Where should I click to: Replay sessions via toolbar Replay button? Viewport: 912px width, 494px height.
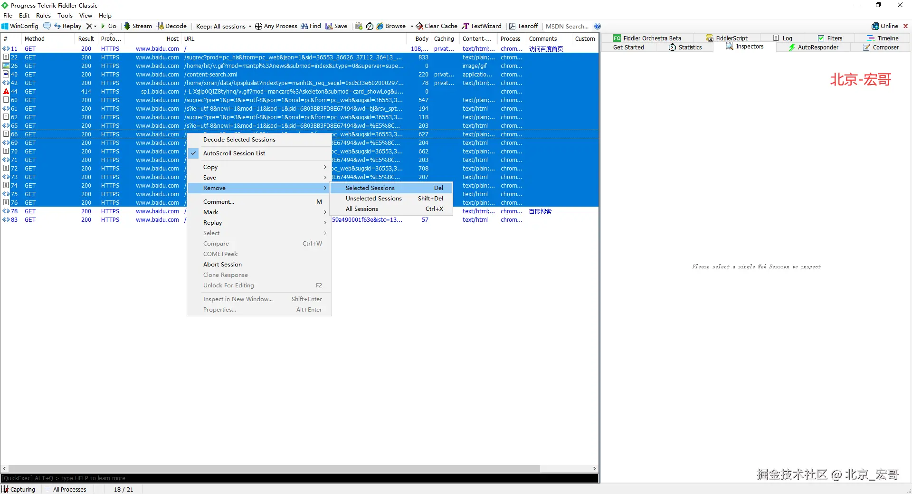tap(68, 26)
